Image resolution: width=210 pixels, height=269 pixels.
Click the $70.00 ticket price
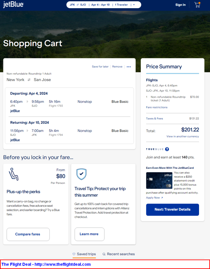[x=194, y=97]
